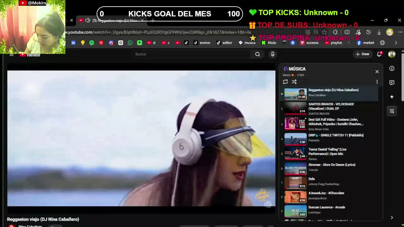Open the browser three-dot settings menu
404x227 pixels.
coord(400,32)
